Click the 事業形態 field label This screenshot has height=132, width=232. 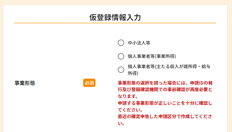[25, 83]
